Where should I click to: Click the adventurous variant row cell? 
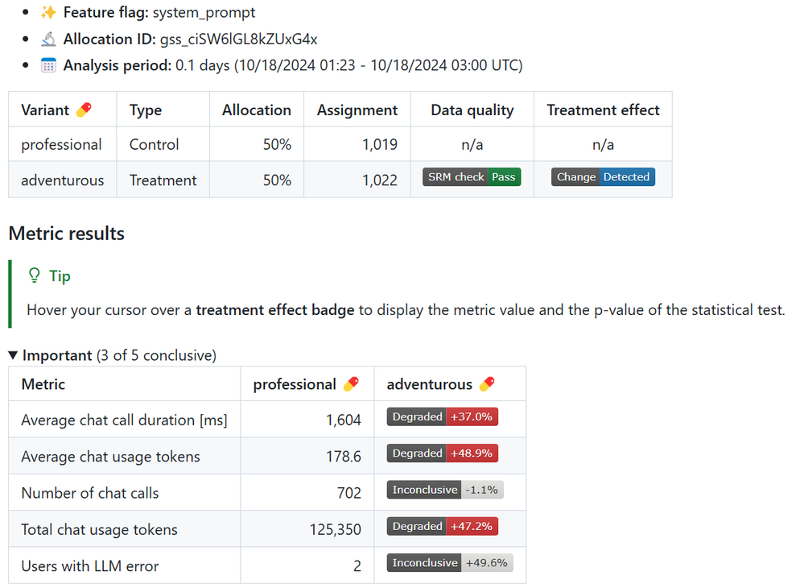click(x=63, y=180)
